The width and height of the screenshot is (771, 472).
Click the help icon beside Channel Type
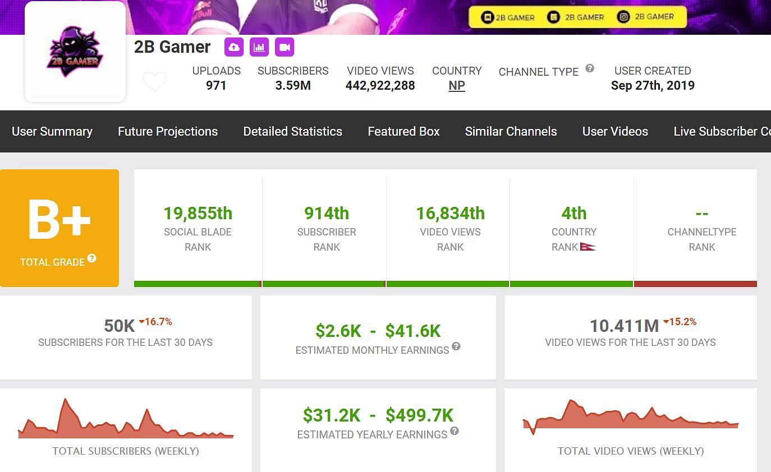click(x=590, y=68)
